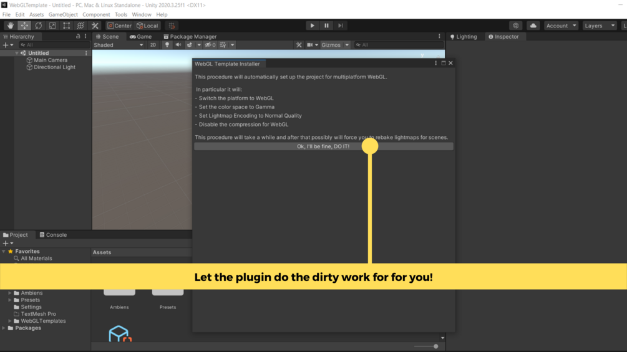The image size is (627, 352).
Task: Expand the Ambiens folder
Action: point(10,293)
